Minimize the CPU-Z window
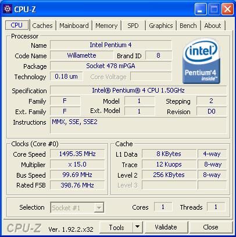The width and height of the screenshot is (236, 237). [x=201, y=9]
